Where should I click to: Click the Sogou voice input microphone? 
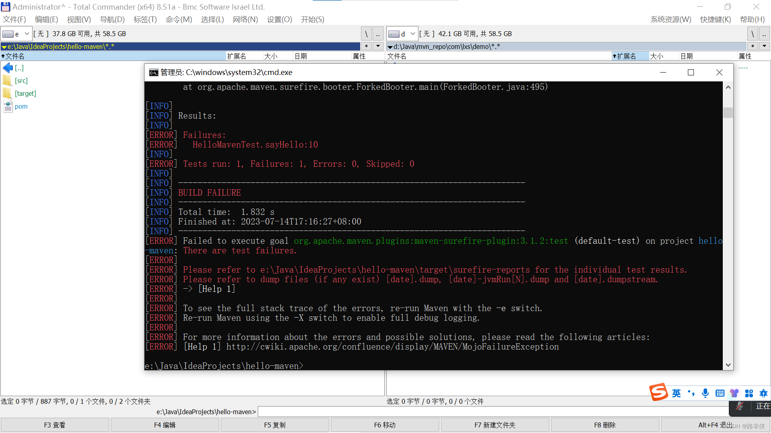tap(706, 393)
